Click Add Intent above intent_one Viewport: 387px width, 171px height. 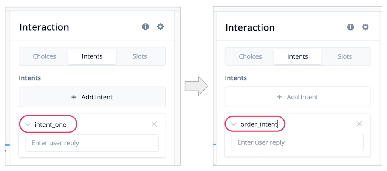coord(92,97)
